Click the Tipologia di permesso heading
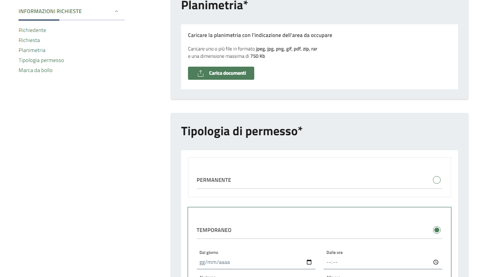 tap(242, 131)
